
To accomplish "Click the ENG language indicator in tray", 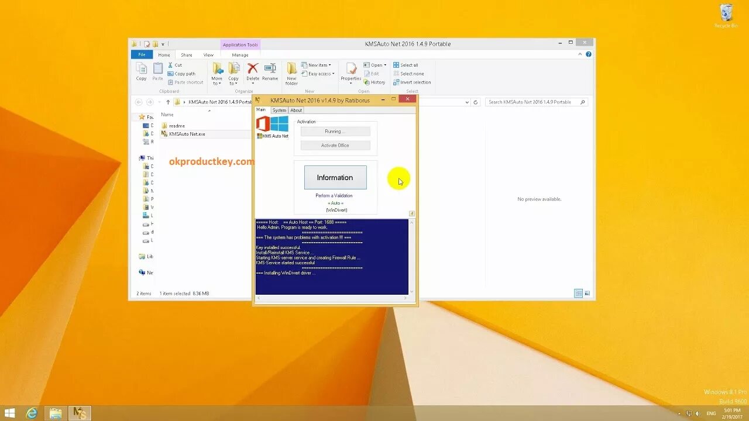I will pos(711,413).
